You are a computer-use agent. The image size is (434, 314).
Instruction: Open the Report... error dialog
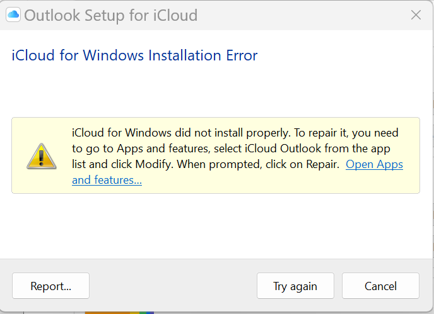[50, 286]
